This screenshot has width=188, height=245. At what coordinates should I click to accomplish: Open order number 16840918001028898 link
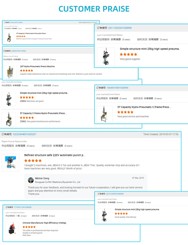point(118,88)
